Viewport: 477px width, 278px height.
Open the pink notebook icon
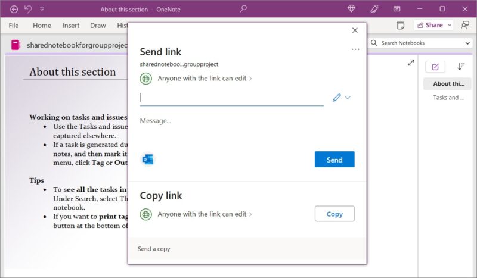coord(16,45)
